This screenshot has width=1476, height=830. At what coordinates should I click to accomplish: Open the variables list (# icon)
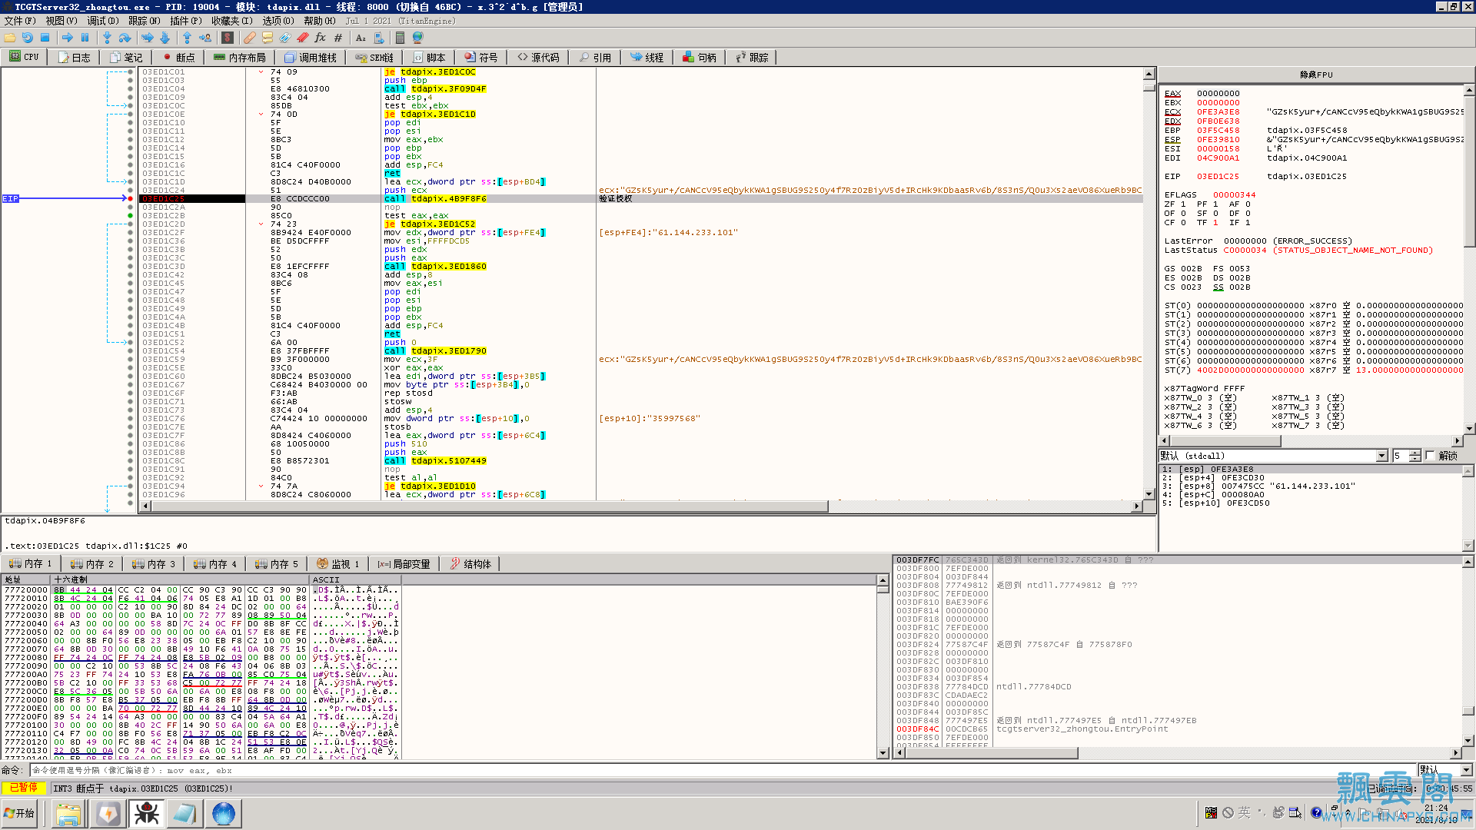point(337,38)
